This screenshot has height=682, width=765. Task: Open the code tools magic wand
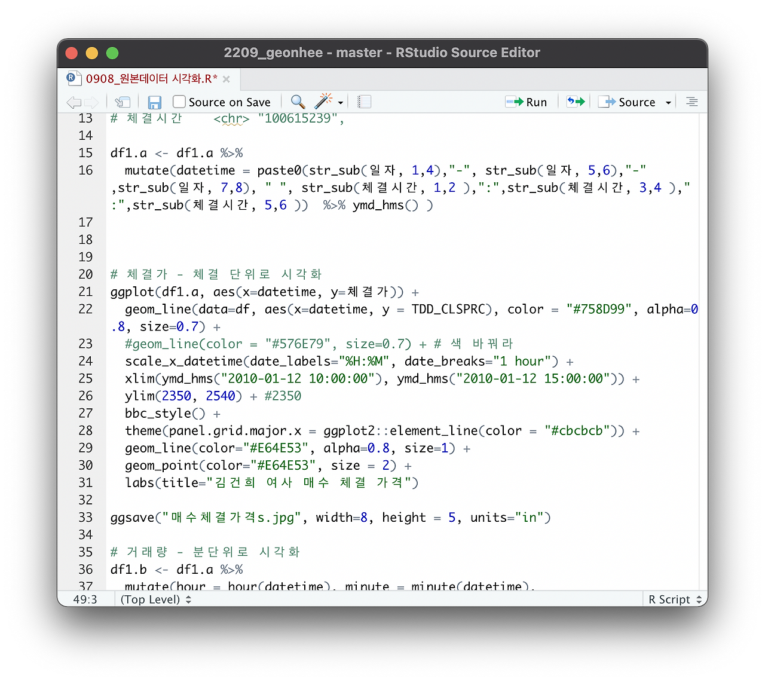pyautogui.click(x=323, y=101)
